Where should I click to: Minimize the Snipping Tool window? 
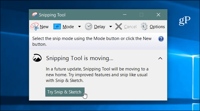pos(125,15)
